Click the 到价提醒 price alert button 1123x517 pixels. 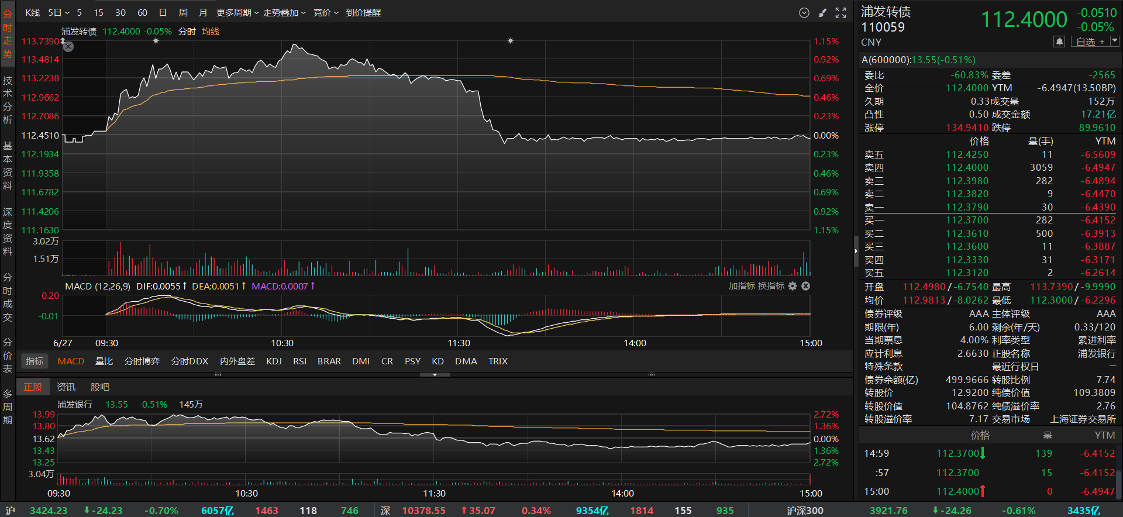[x=363, y=13]
